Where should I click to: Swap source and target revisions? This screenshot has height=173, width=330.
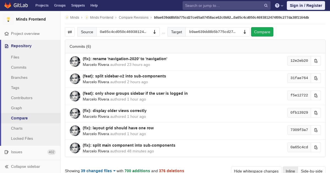(70, 32)
